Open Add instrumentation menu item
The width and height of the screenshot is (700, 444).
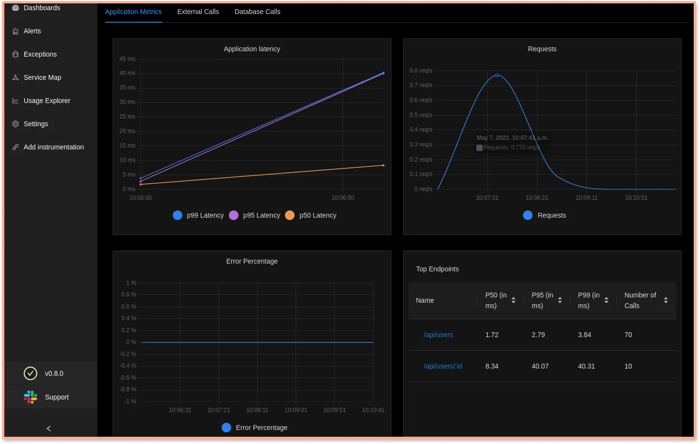[x=54, y=147]
